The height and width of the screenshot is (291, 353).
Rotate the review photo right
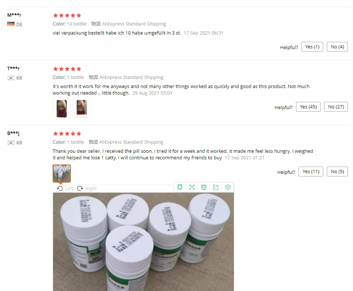[87, 188]
